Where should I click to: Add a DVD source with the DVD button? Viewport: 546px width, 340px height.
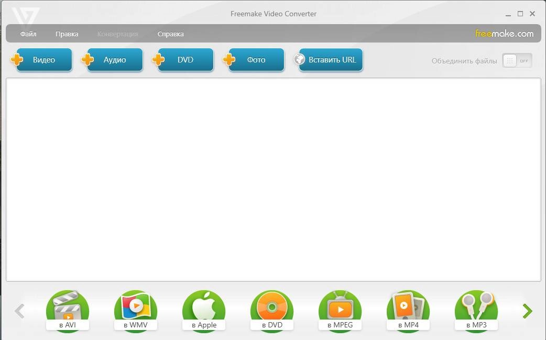(183, 60)
